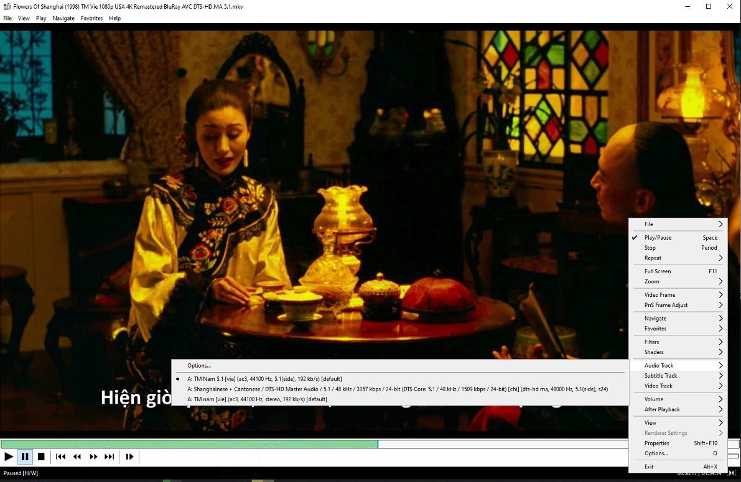Click the Paused [H/W] status text
Screen dimensions: 741x482
[x=21, y=473]
